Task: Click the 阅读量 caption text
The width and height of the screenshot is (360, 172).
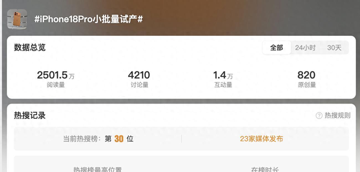Action: point(56,85)
